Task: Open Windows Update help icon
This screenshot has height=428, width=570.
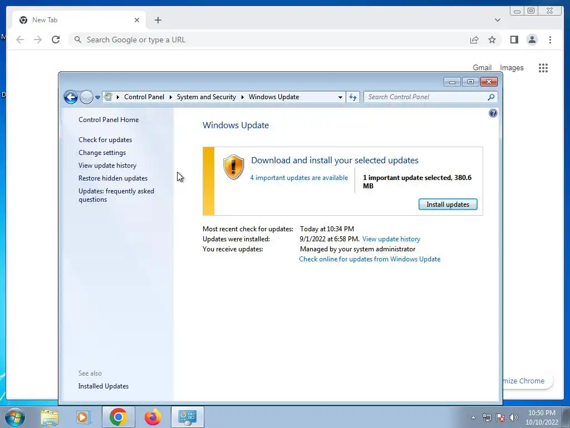Action: pos(493,113)
